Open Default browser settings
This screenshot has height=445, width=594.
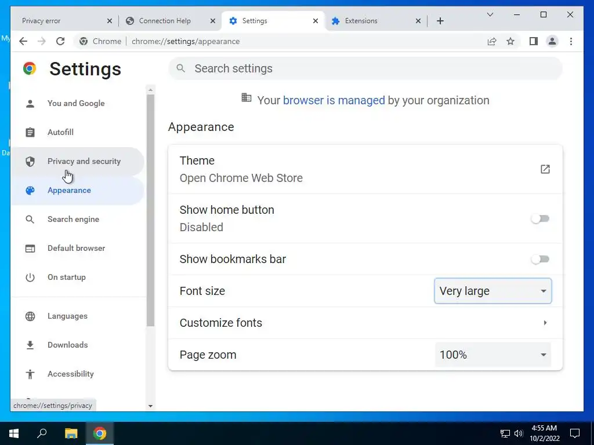coord(77,248)
